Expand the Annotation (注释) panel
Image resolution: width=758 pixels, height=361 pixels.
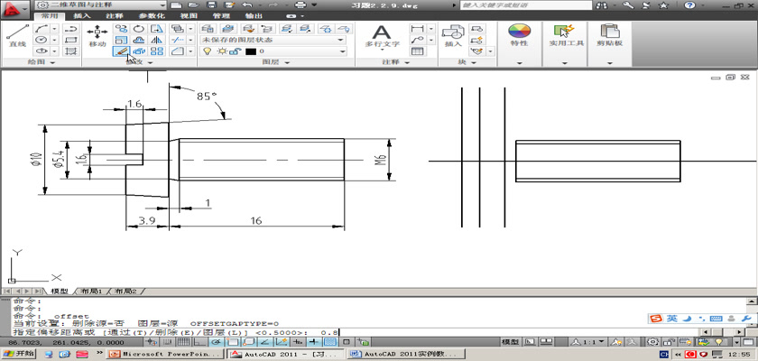(x=396, y=62)
